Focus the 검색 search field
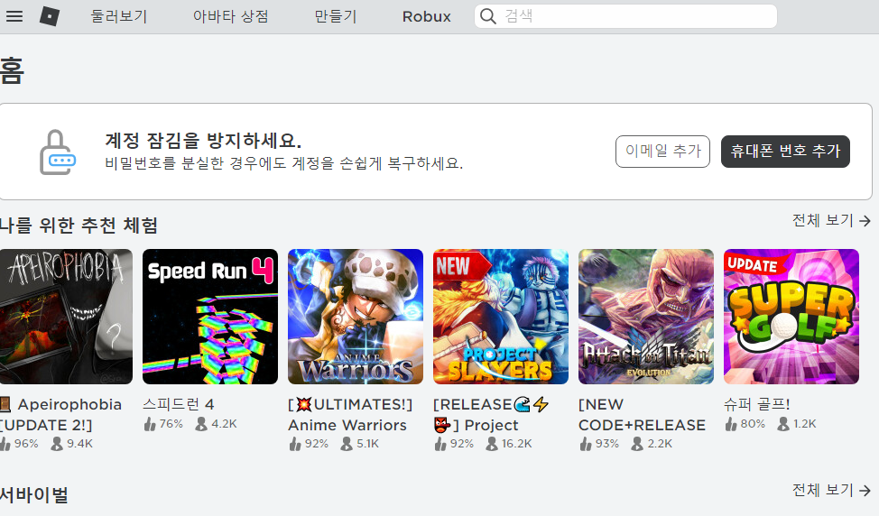The height and width of the screenshot is (516, 879). coord(625,16)
